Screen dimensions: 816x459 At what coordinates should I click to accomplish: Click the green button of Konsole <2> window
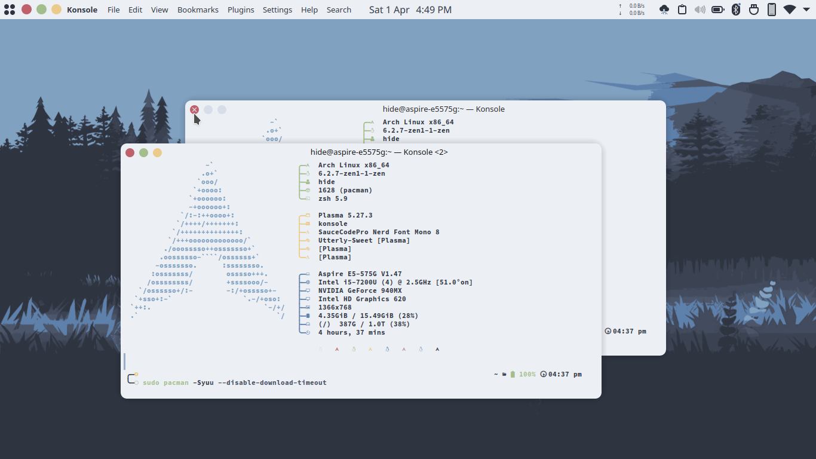143,152
